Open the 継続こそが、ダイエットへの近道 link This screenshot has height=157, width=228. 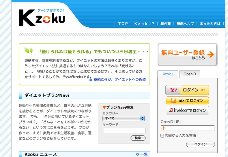point(120,80)
